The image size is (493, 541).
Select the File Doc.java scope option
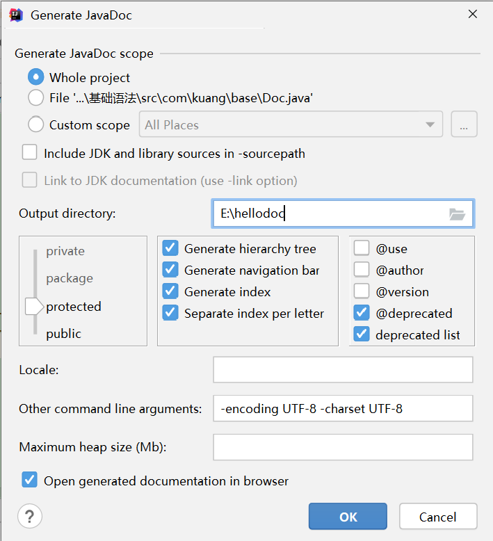(x=35, y=98)
